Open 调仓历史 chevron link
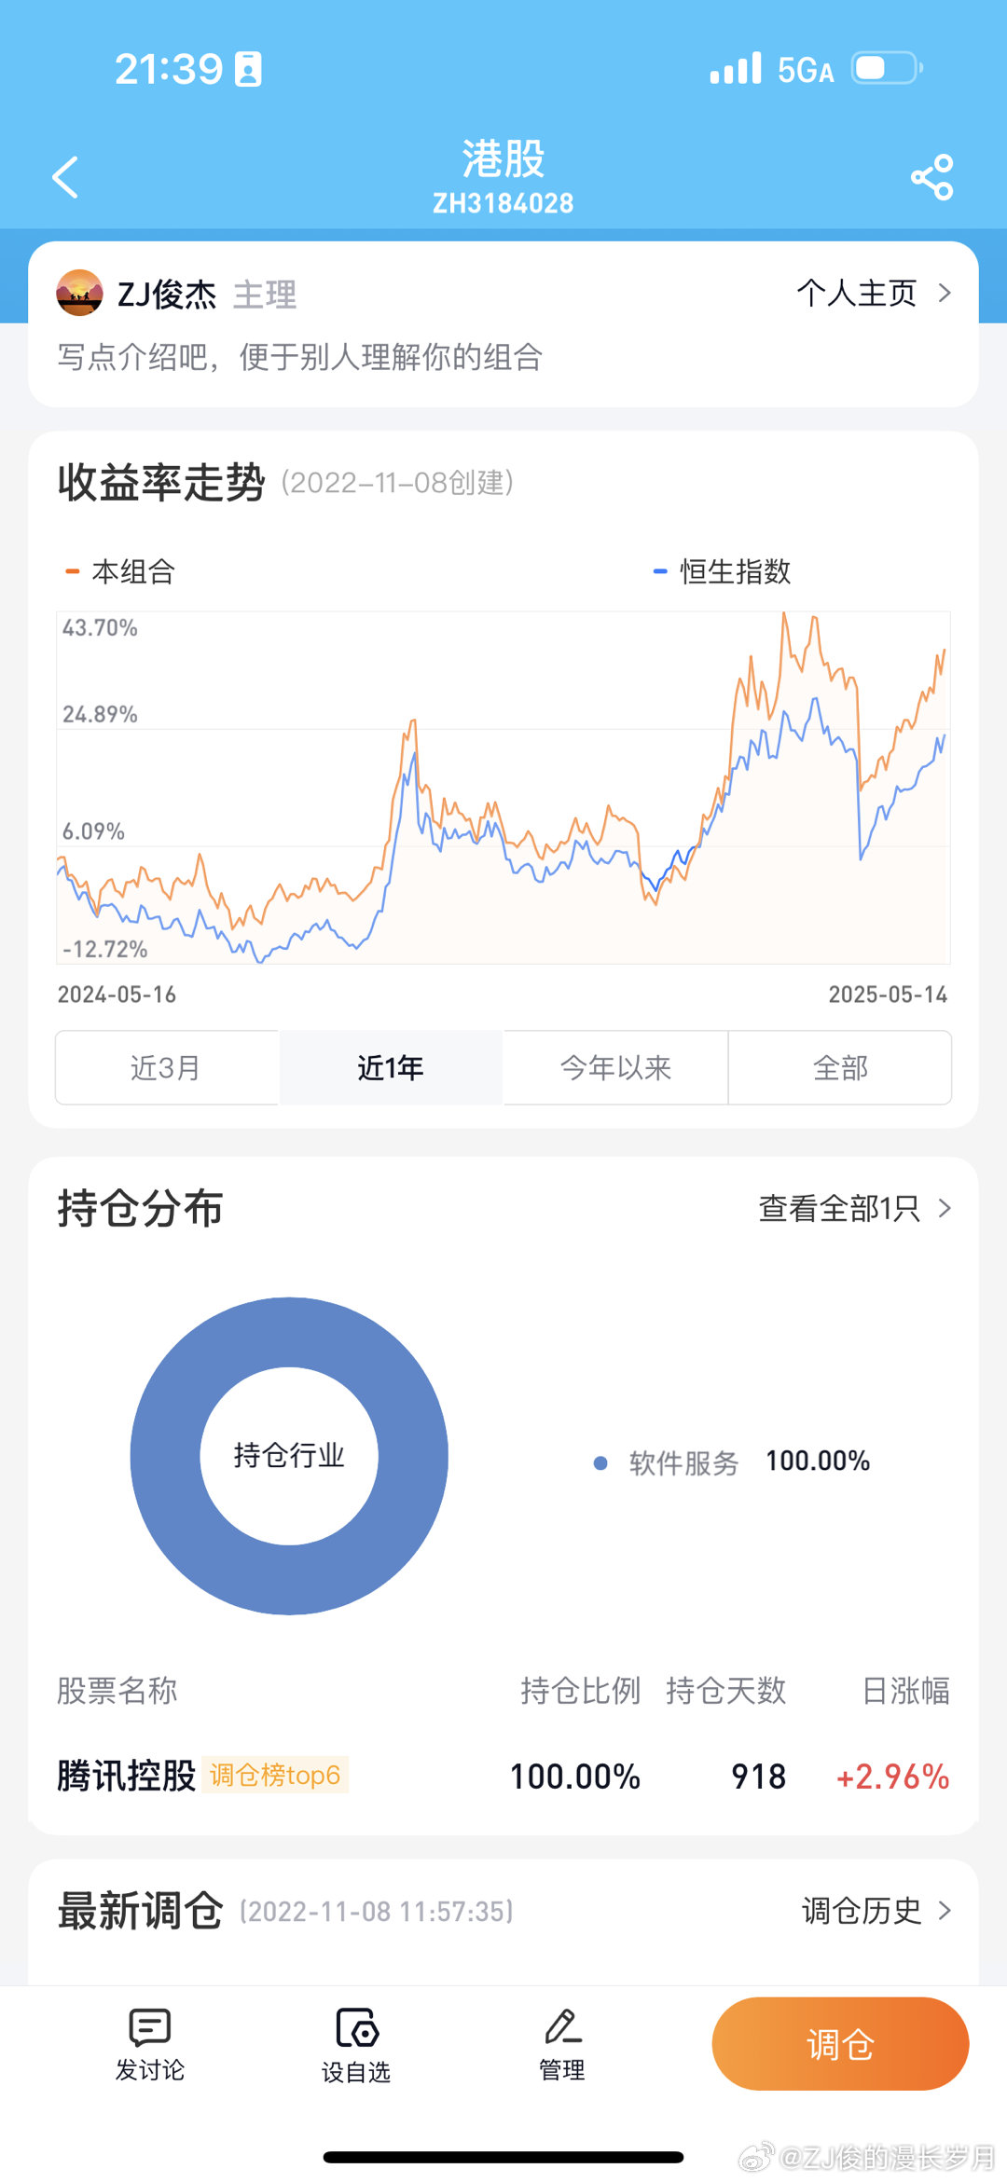Image resolution: width=1007 pixels, height=2182 pixels. point(876,1911)
